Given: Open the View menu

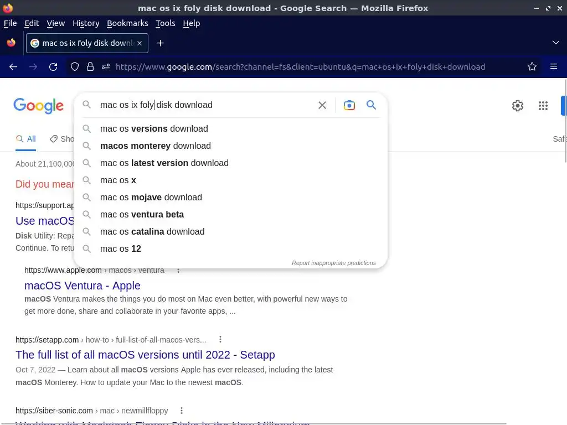Looking at the screenshot, I should pos(56,23).
